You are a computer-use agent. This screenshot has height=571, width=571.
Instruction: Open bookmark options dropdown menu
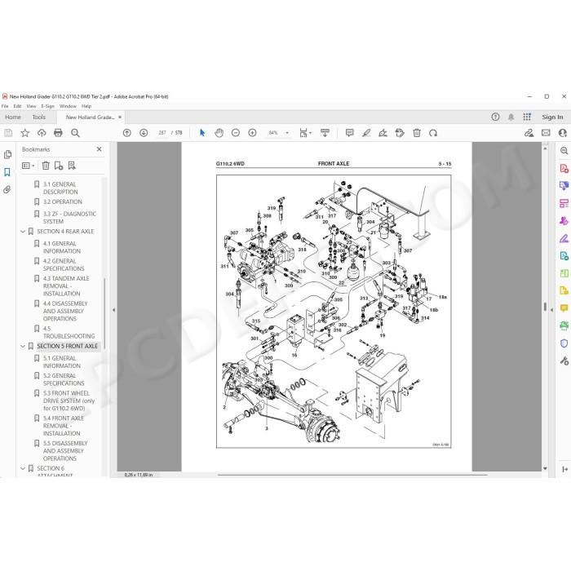[29, 166]
